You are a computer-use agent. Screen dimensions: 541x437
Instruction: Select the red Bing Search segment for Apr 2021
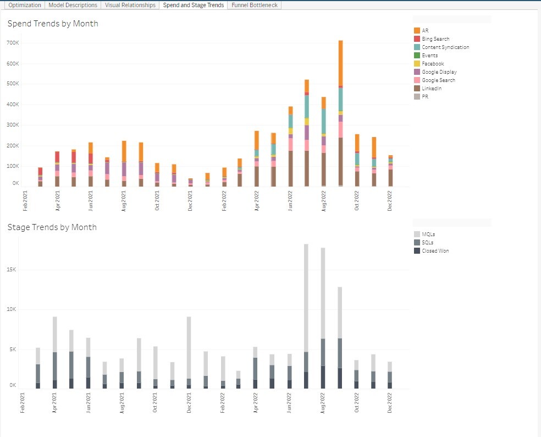click(57, 157)
